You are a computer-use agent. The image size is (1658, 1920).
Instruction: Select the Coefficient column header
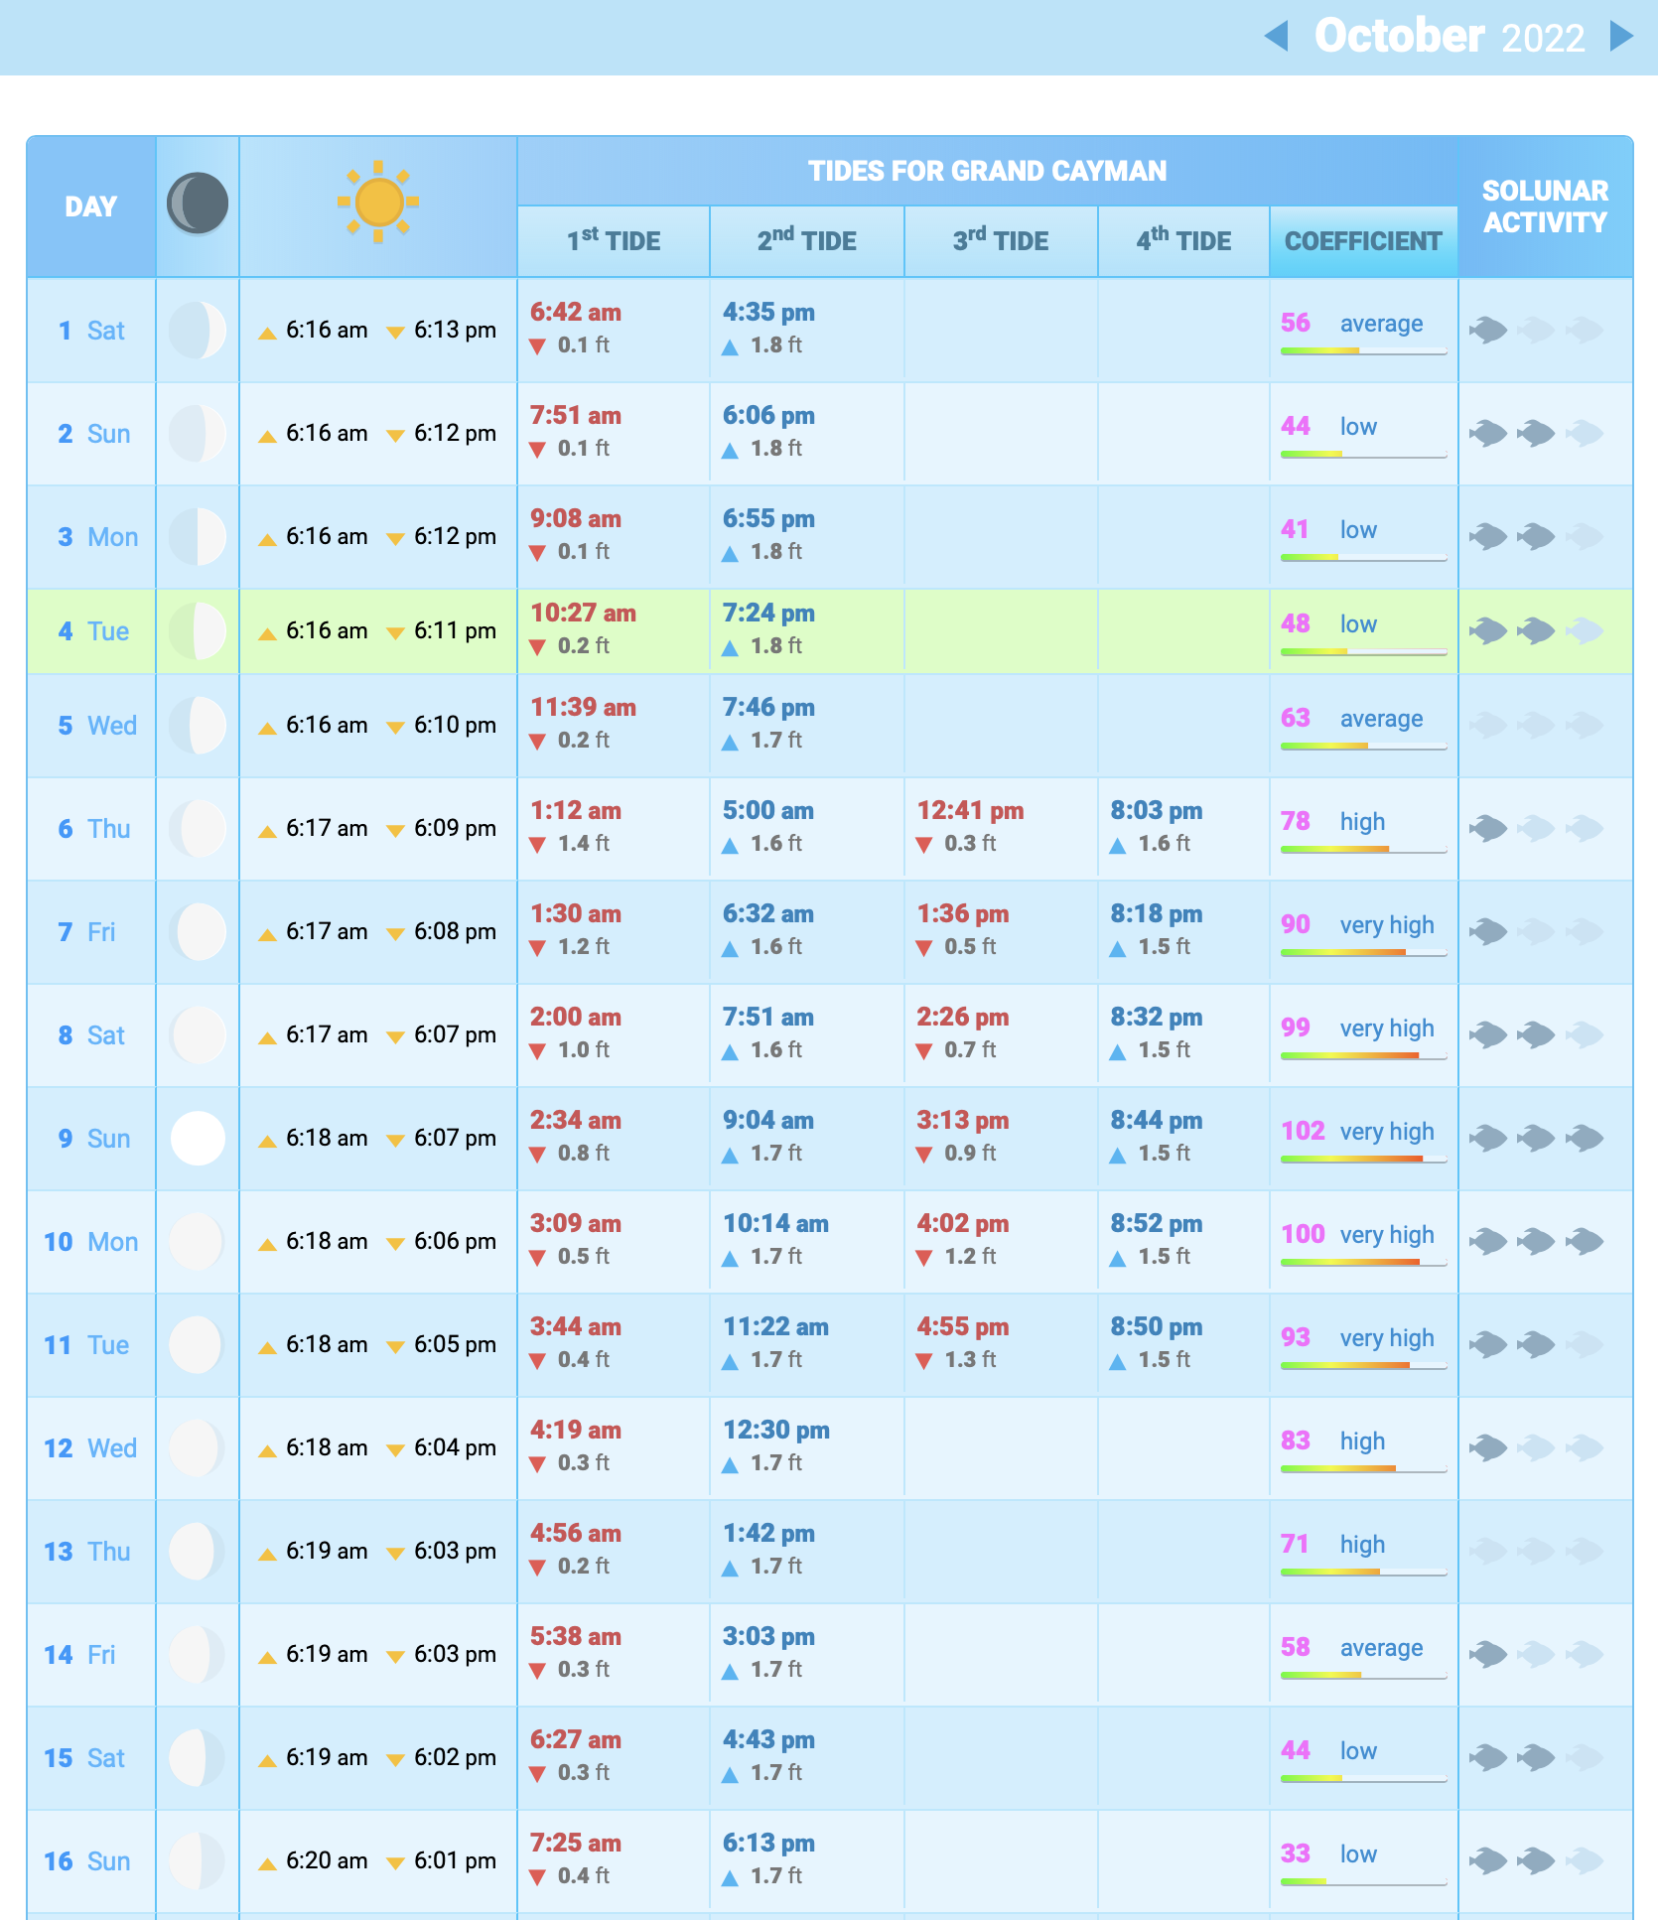click(x=1362, y=241)
